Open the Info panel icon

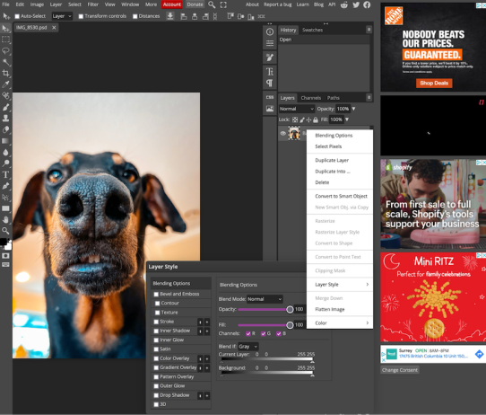click(270, 31)
